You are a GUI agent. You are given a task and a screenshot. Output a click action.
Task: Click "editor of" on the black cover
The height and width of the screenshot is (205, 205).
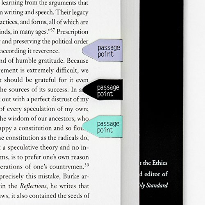(x=156, y=174)
